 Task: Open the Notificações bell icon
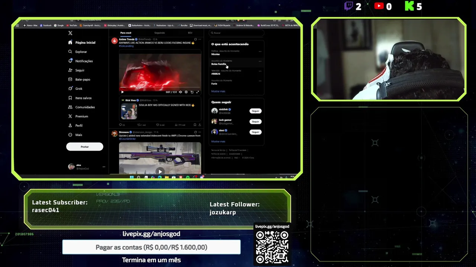pyautogui.click(x=70, y=61)
